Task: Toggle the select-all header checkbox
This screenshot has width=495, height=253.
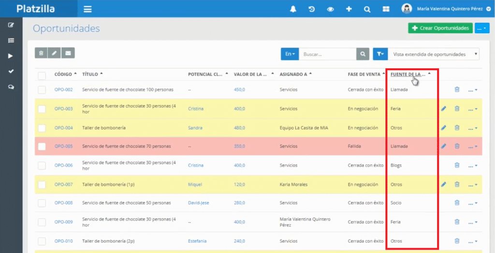Action: [x=42, y=76]
